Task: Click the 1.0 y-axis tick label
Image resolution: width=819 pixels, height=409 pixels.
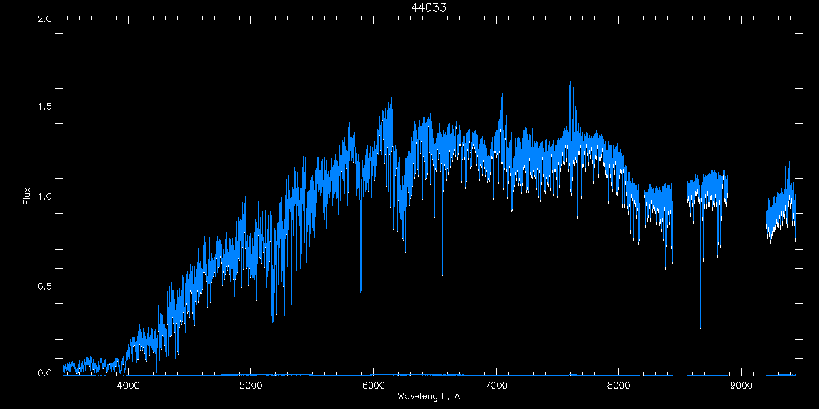Action: click(45, 196)
